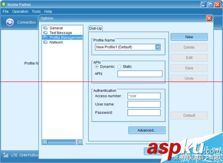Click the Access number field
The height and width of the screenshot is (163, 223).
[144, 96]
